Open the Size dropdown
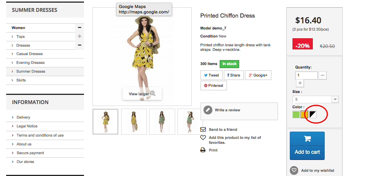368x176 pixels. click(x=315, y=99)
